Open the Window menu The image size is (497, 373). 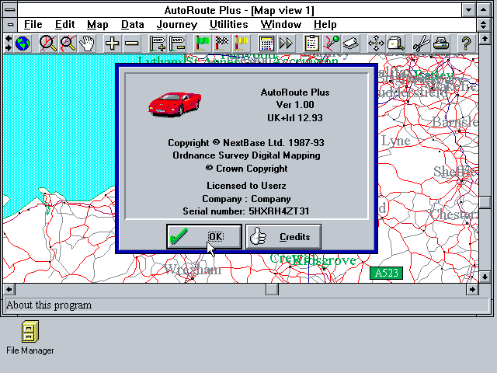pyautogui.click(x=281, y=24)
